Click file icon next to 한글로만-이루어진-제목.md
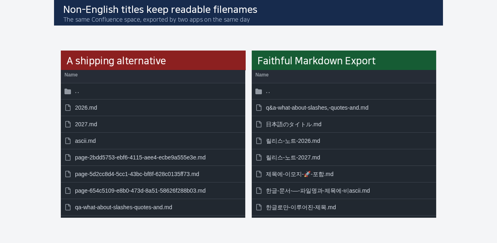The image size is (497, 243). (259, 207)
